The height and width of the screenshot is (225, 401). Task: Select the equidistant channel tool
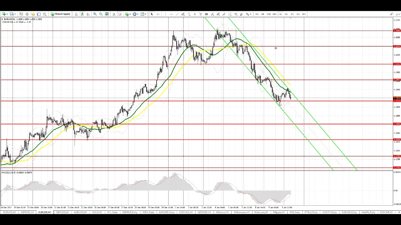pos(183,14)
